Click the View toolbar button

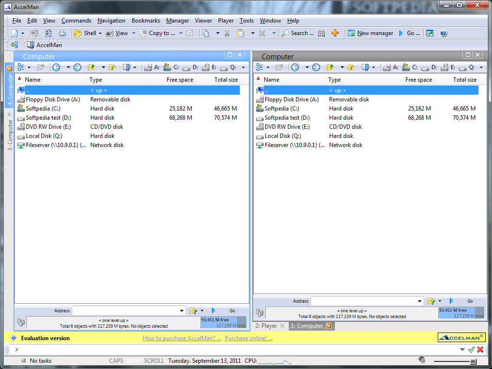tap(117, 33)
